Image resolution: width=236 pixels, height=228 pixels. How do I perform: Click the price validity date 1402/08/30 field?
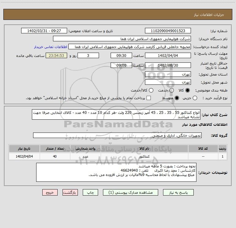(168, 65)
